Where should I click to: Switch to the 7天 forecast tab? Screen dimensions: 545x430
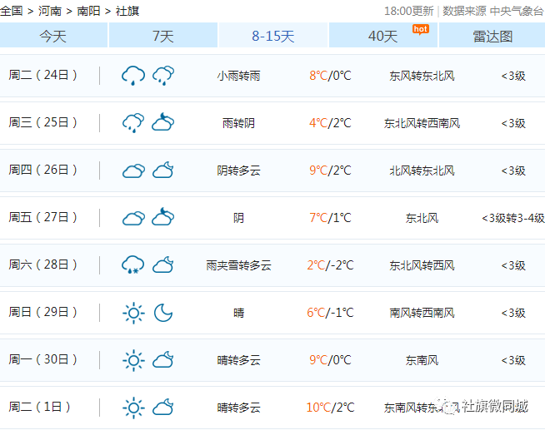click(x=163, y=36)
